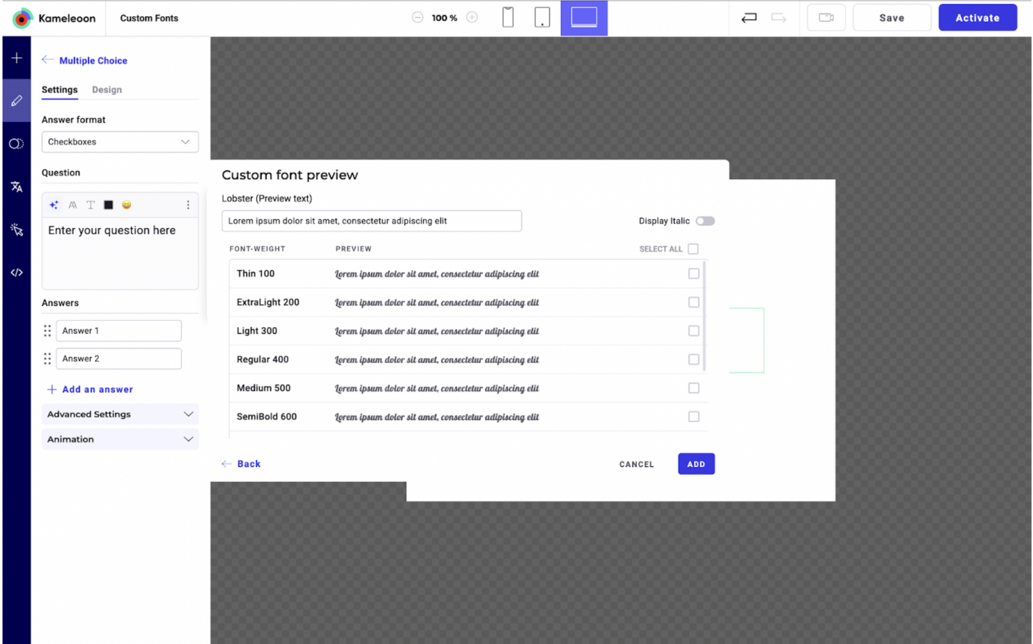Check the Select All checkbox
Image resolution: width=1033 pixels, height=644 pixels.
tap(693, 249)
